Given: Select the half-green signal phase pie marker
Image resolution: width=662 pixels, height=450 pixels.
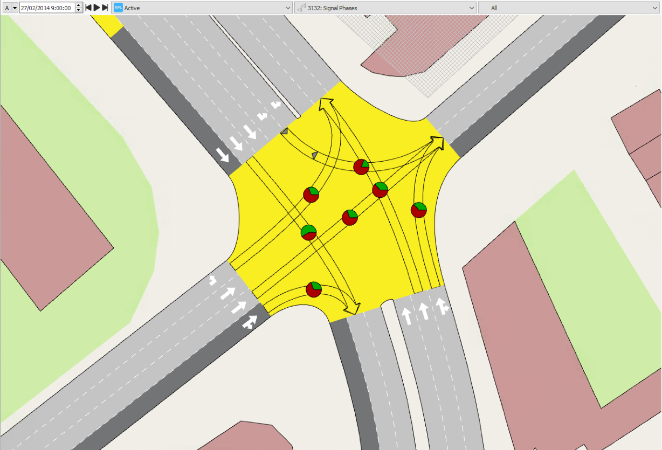Looking at the screenshot, I should pyautogui.click(x=308, y=232).
